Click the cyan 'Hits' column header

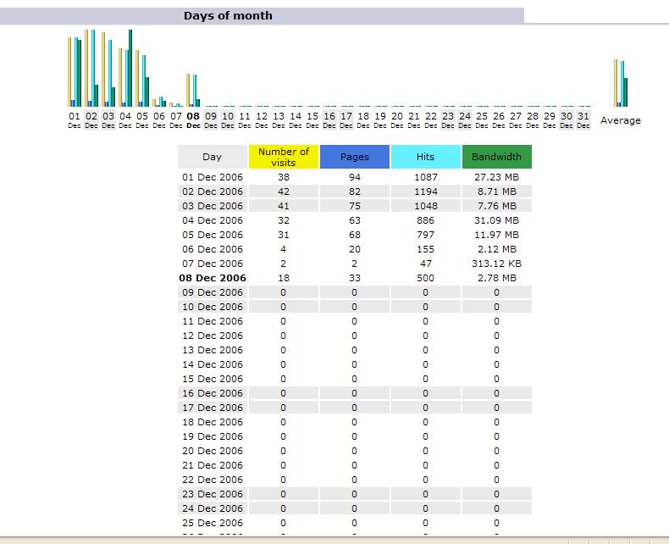425,157
